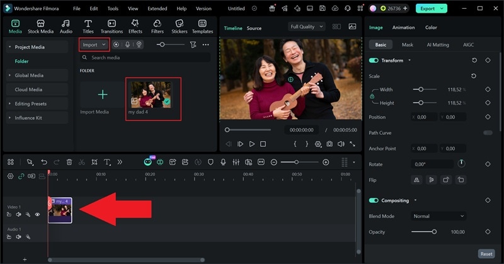Flip the image horizontally
The width and height of the screenshot is (504, 264).
[x=416, y=180]
